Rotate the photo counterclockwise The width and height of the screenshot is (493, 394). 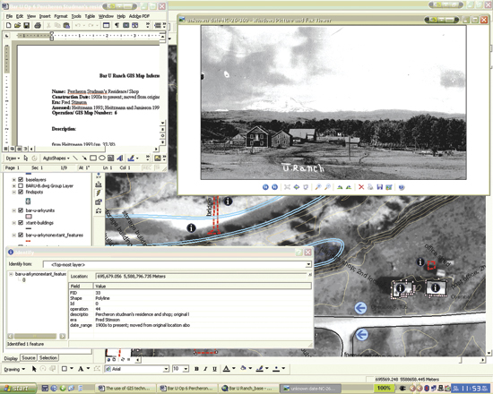pos(349,187)
